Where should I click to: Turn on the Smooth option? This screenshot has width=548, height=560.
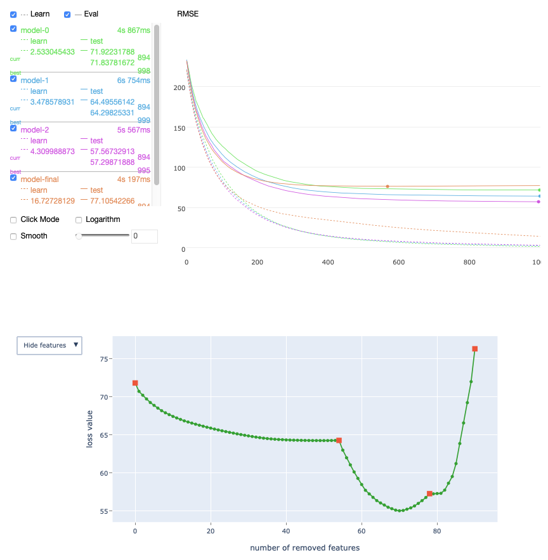pos(13,236)
